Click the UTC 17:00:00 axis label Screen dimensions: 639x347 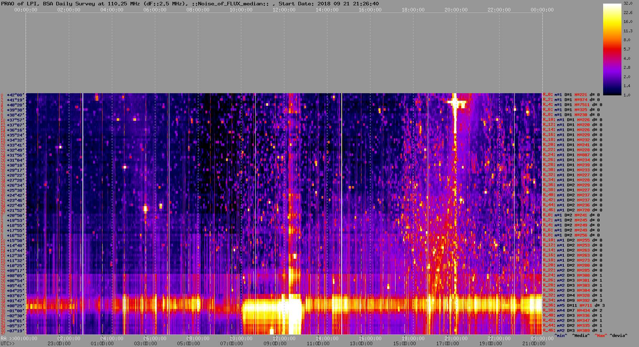click(x=448, y=343)
